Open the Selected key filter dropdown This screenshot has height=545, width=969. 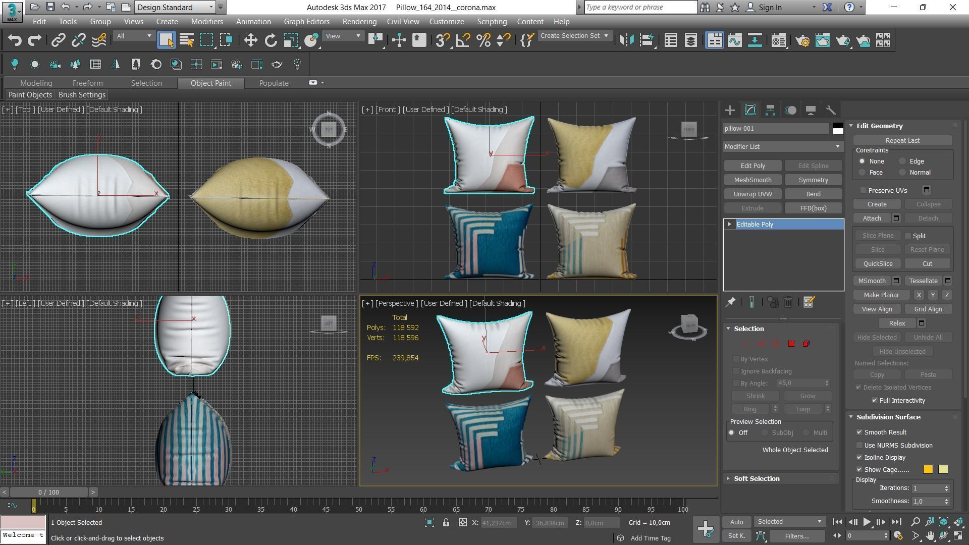[789, 522]
